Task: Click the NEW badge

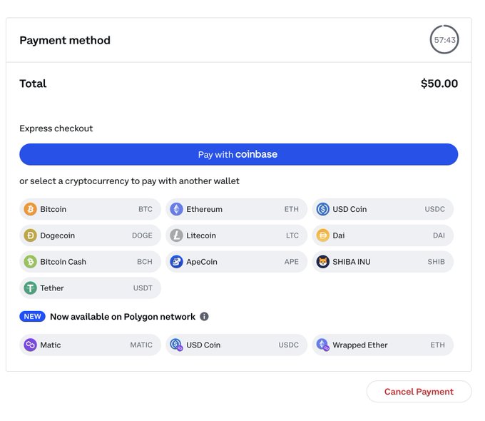Action: coord(33,316)
